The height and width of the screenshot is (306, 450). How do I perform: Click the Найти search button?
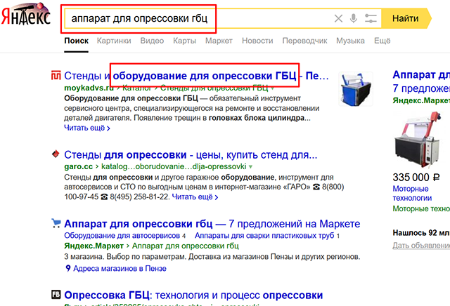[x=406, y=19]
